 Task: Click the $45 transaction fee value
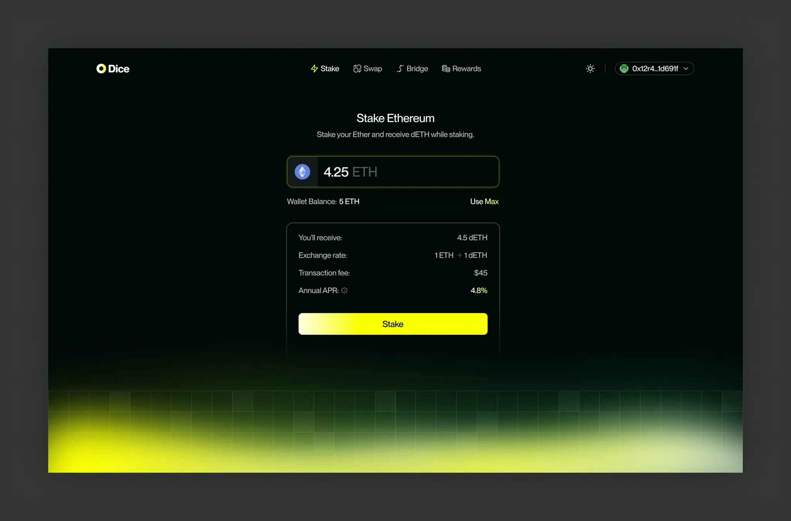pos(481,273)
